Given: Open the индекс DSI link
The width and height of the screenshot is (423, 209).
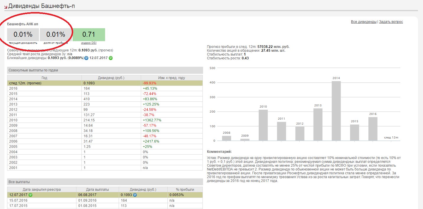Looking at the screenshot, I should point(89,43).
